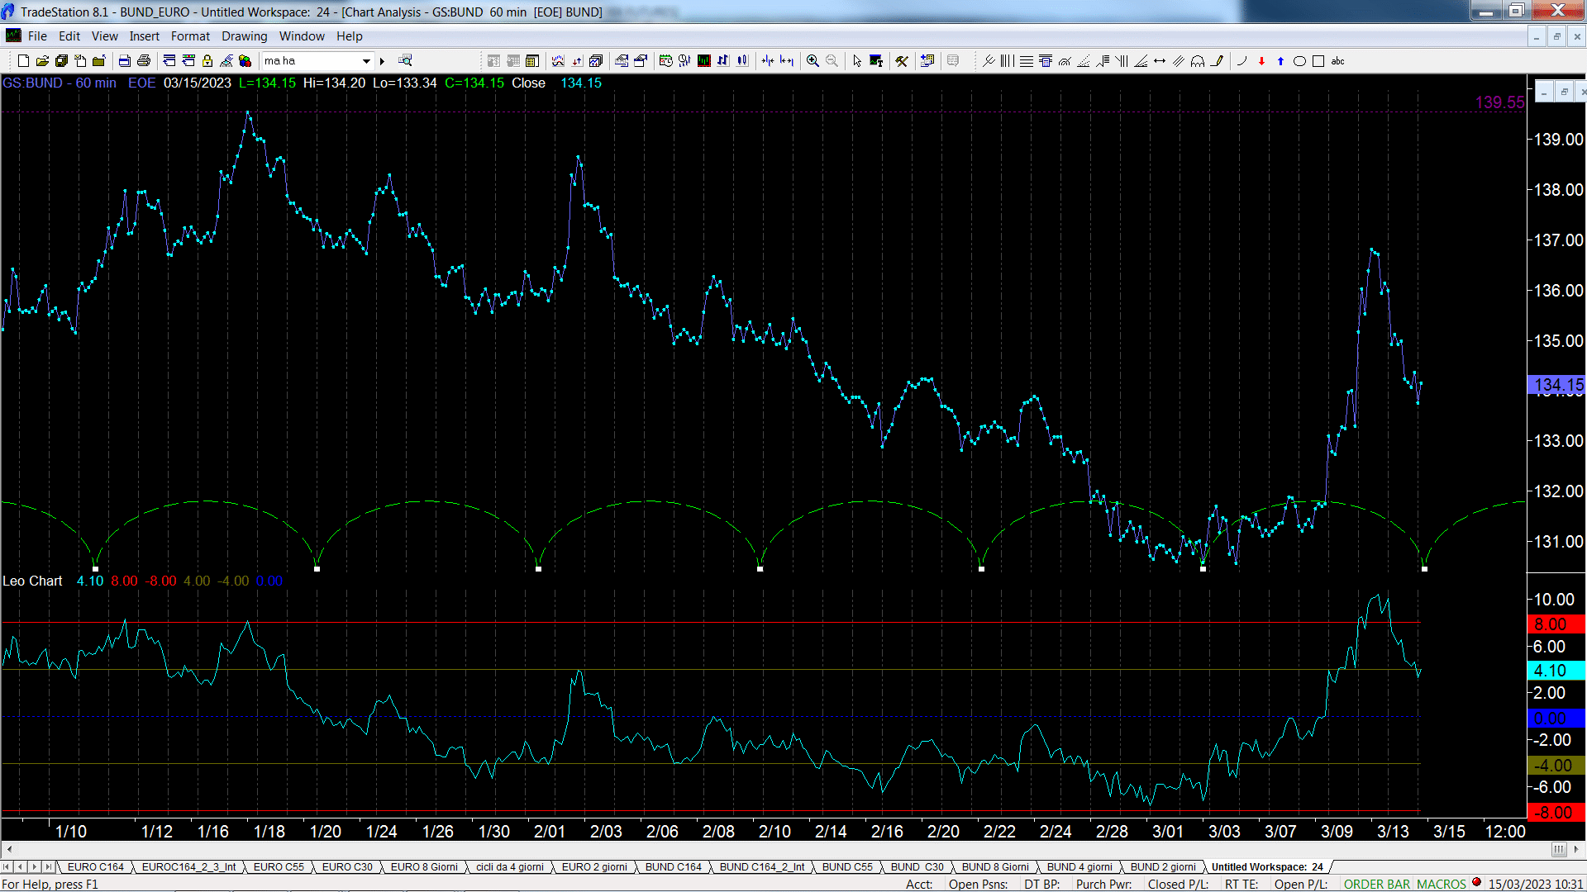This screenshot has width=1587, height=892.
Task: Click the Print toolbar icon
Action: [x=144, y=61]
